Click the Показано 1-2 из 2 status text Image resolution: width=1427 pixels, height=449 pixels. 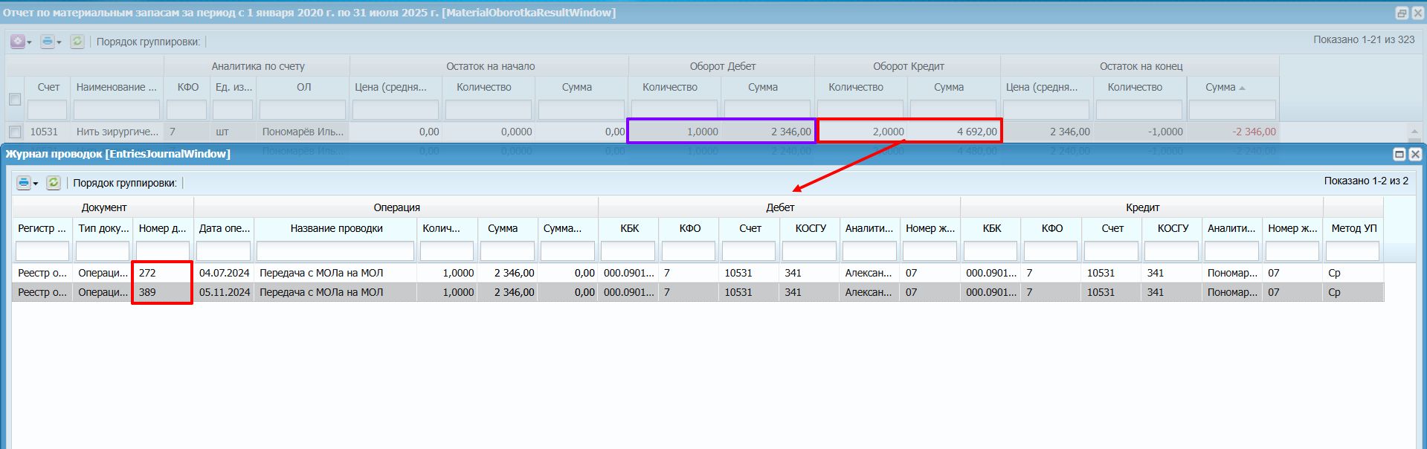point(1366,181)
